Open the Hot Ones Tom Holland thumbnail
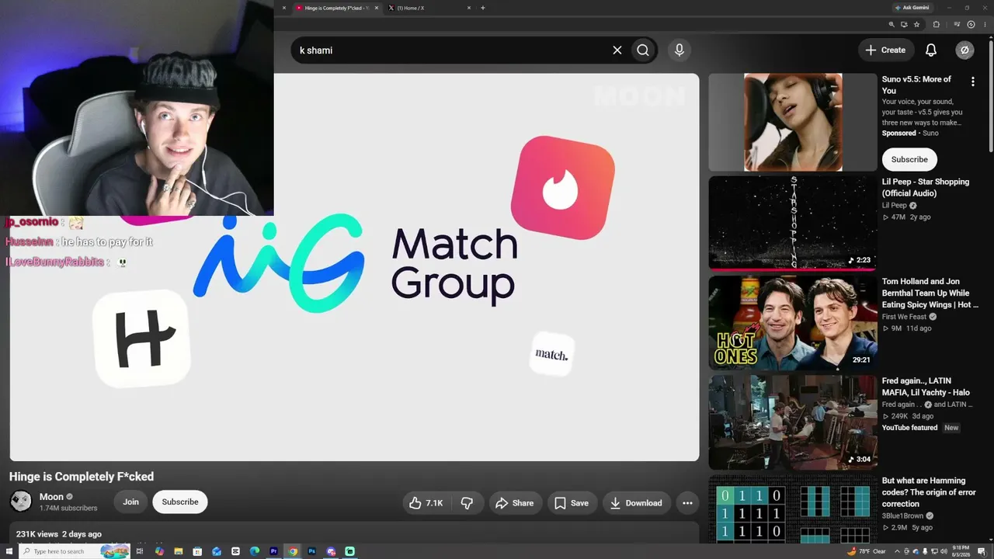The image size is (994, 559). (793, 322)
